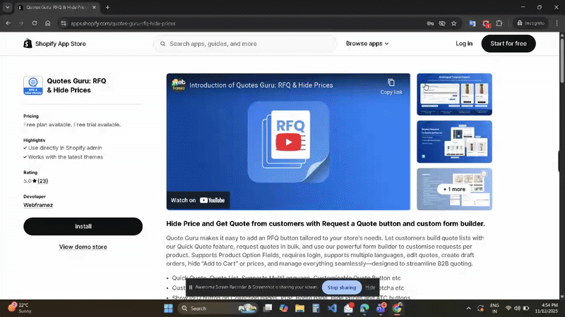Reload the page using browser refresh icon

34,23
